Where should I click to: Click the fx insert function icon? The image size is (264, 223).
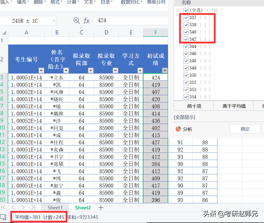pos(86,21)
